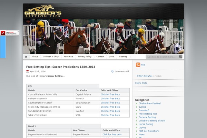Select the Comments off text
Screen dimensions: 207x138
[x=122, y=71]
